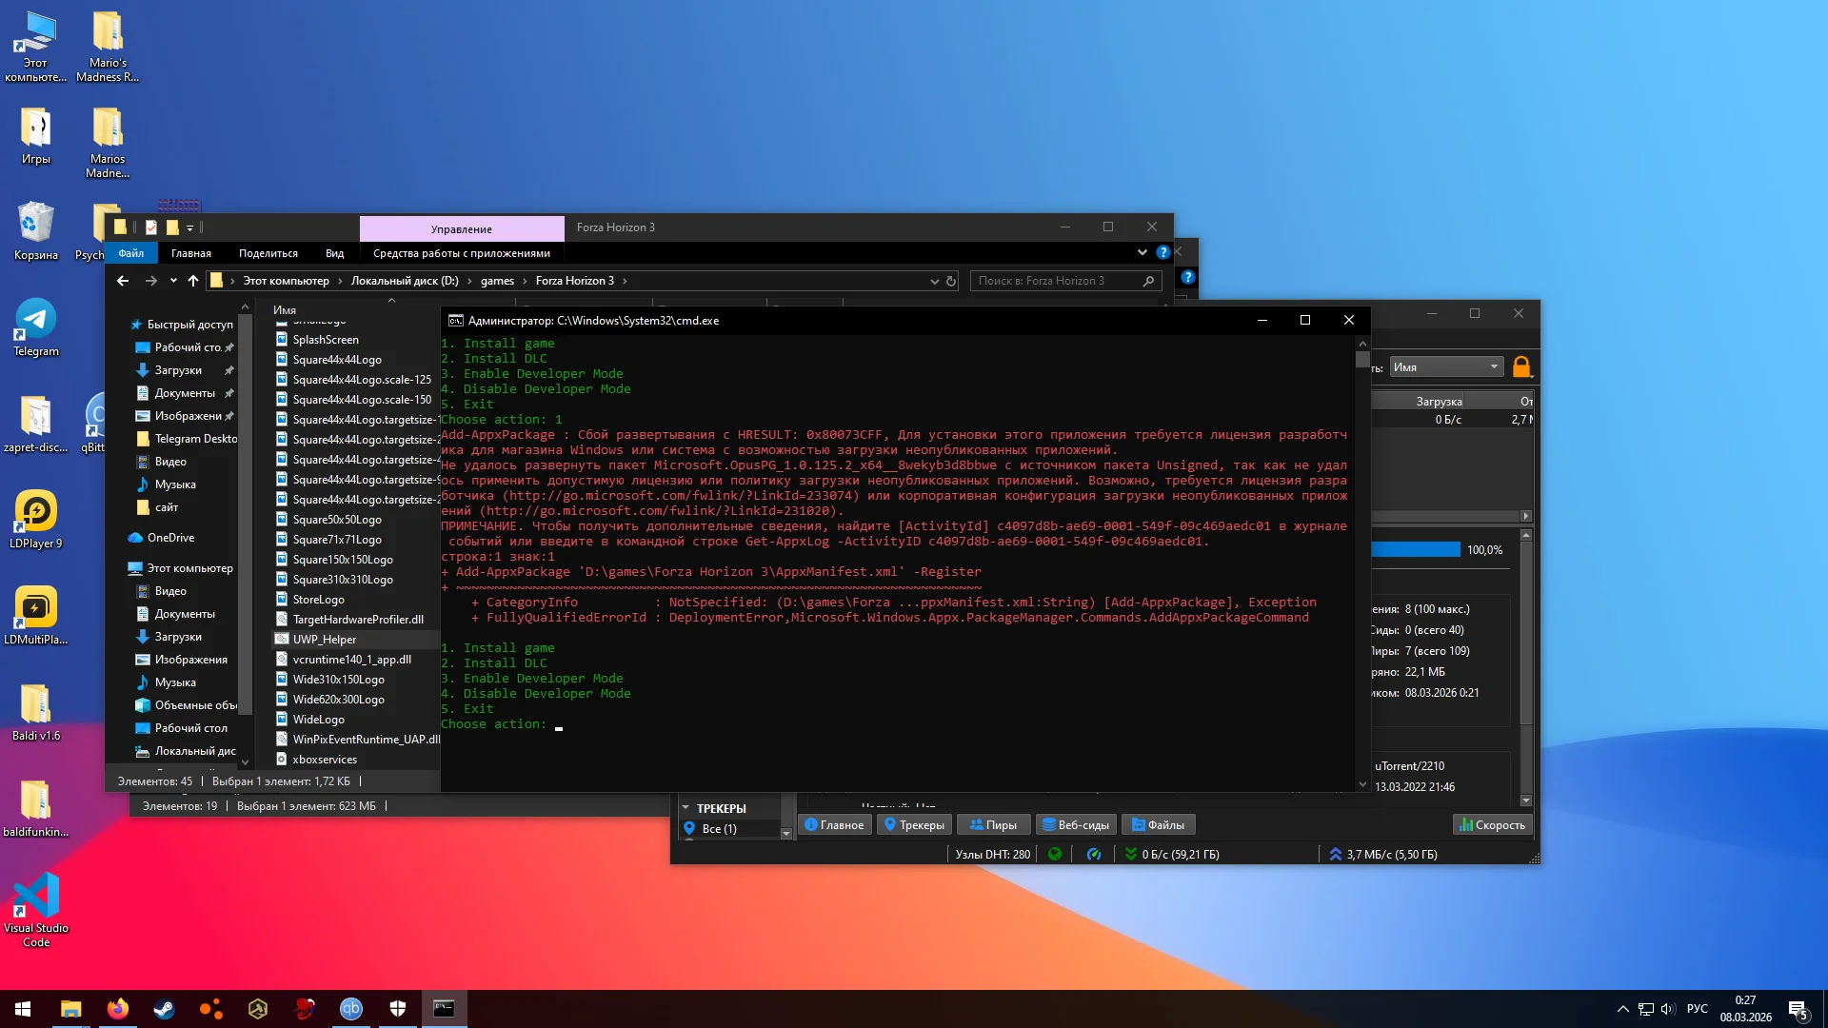Screen dimensions: 1828x1028
Task: Click the alternative speed limits gauge icon
Action: tap(1094, 854)
